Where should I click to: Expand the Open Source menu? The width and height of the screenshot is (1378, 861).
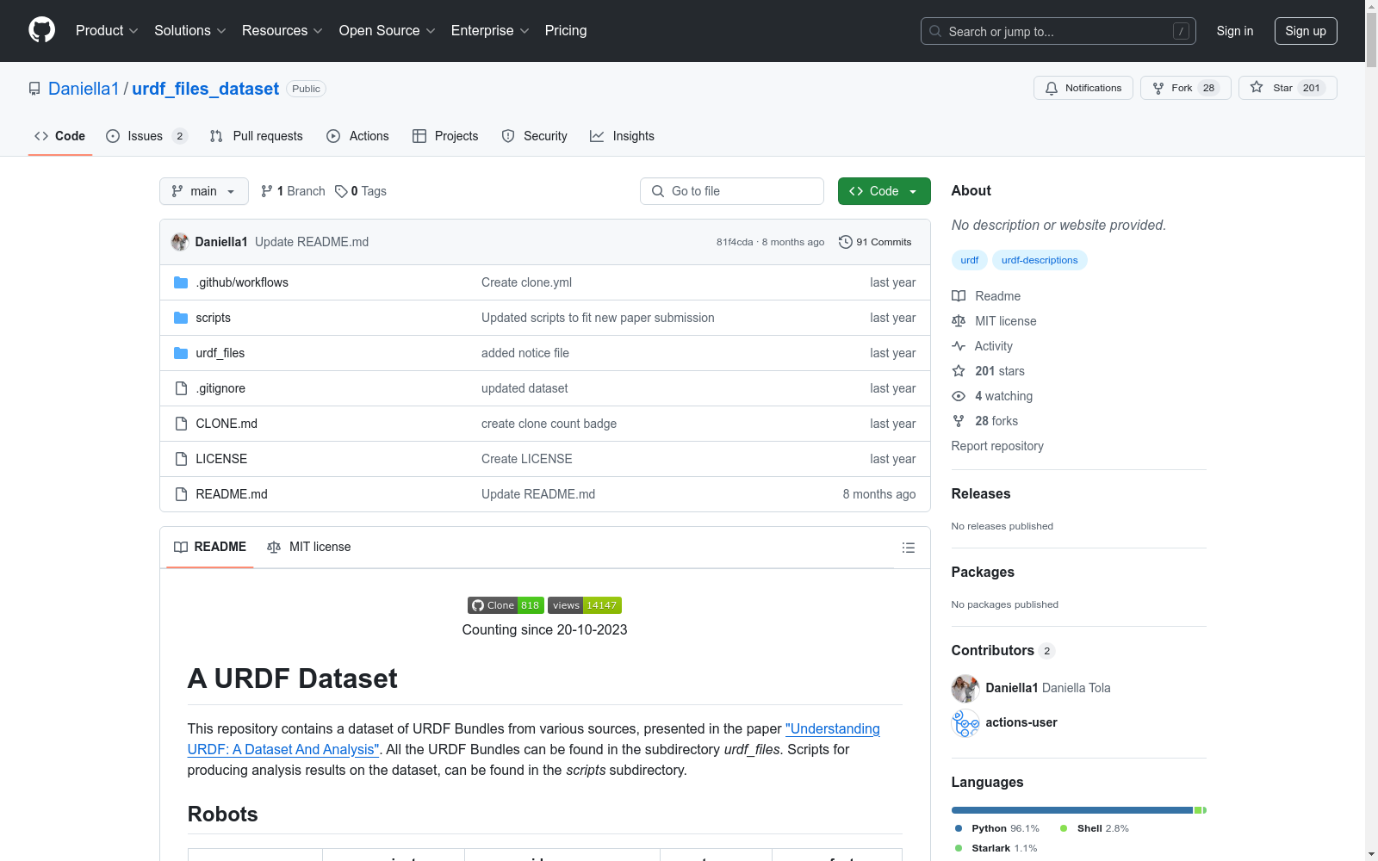coord(388,31)
